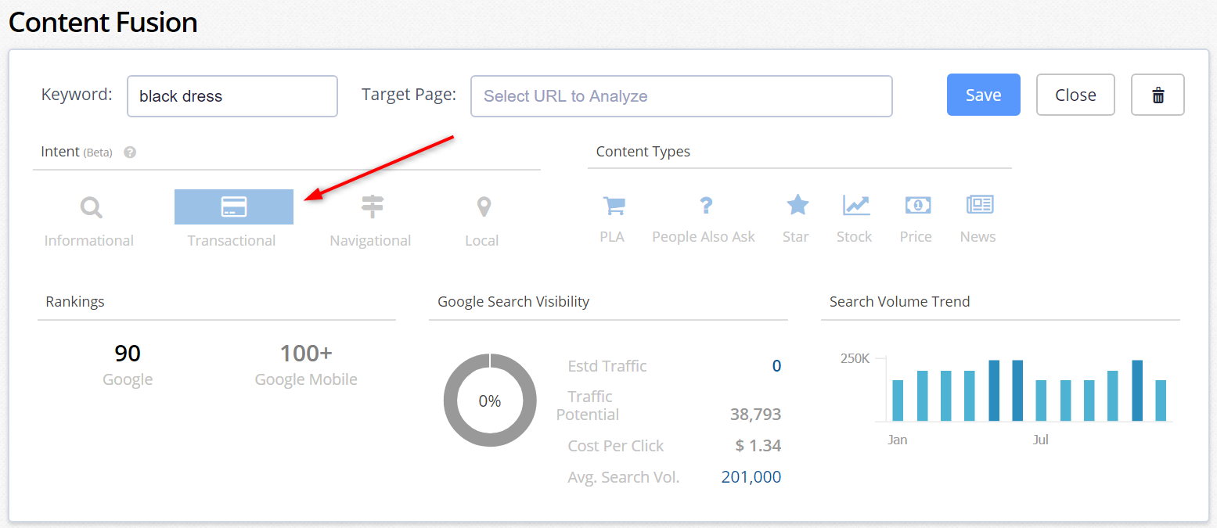1217x528 pixels.
Task: Click the Rankings section heading
Action: click(75, 302)
